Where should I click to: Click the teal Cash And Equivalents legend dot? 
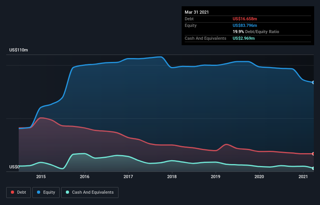coord(67,192)
